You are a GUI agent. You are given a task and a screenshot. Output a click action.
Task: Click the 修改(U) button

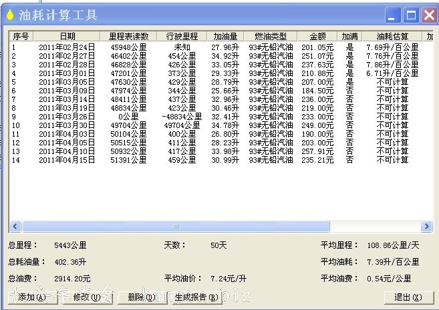click(x=87, y=297)
